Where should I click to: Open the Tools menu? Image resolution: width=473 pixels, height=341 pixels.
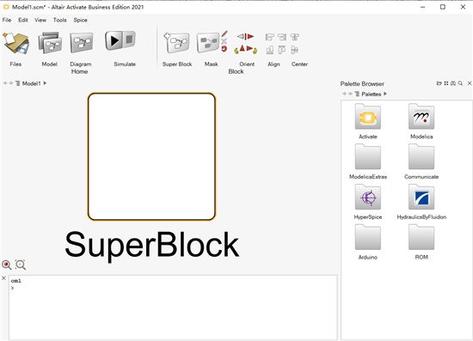point(59,20)
